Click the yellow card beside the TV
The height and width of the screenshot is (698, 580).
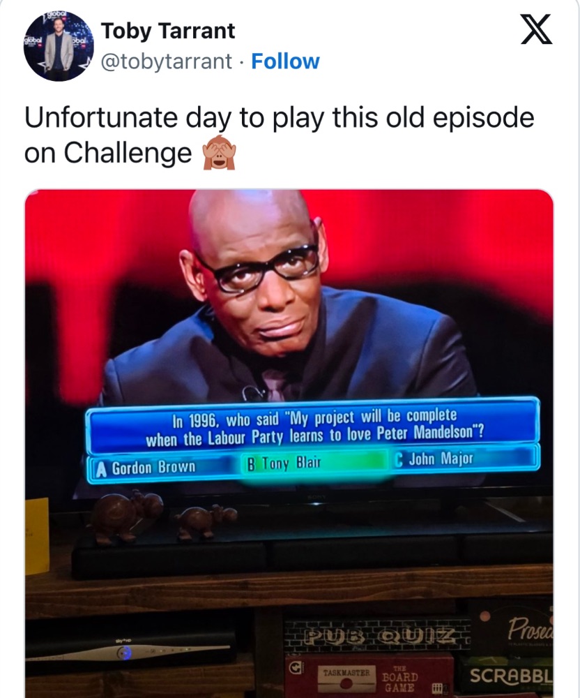37,536
